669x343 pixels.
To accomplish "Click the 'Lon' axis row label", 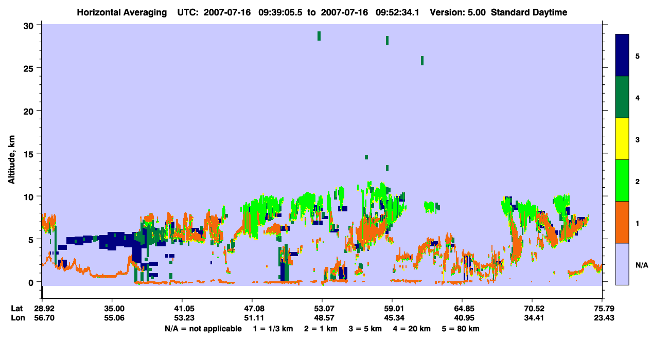I will [x=17, y=318].
